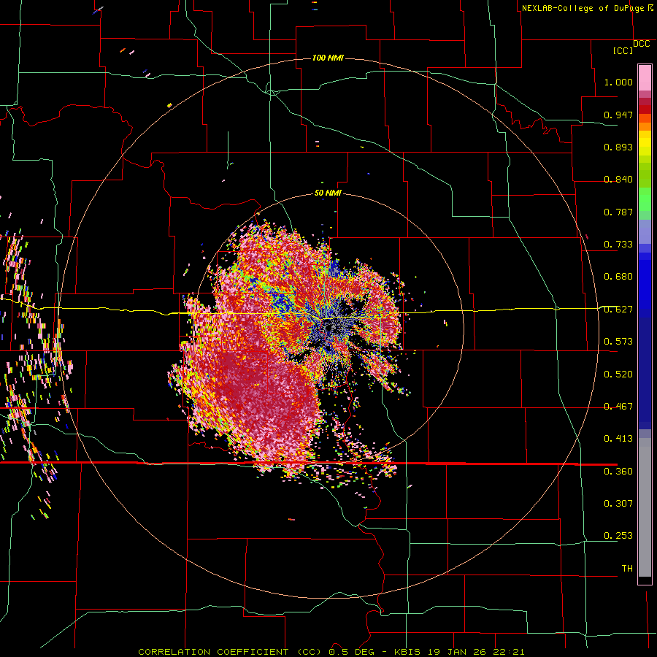Click the 100 NMI range ring label
The image size is (657, 657).
pos(328,58)
